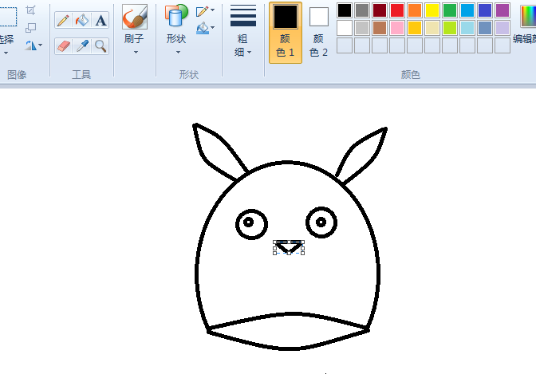Screen dimensions: 536x374
Task: Pick the pink rose color swatch
Action: pos(397,28)
